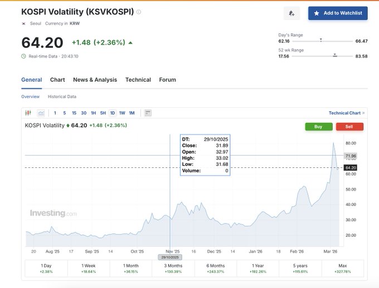Select the Max performance range
379x288 pixels.
[343, 269]
